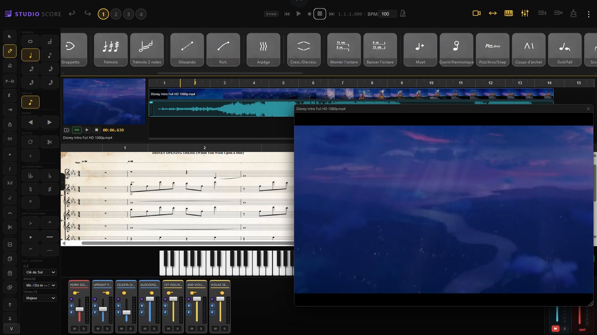Image resolution: width=597 pixels, height=335 pixels.
Task: Solo the GLOCKENS channel
Action: [154, 329]
